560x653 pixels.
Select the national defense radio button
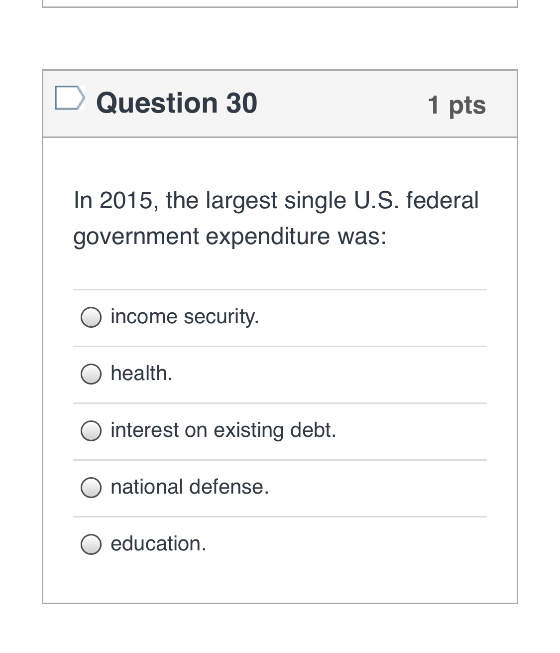pyautogui.click(x=91, y=488)
